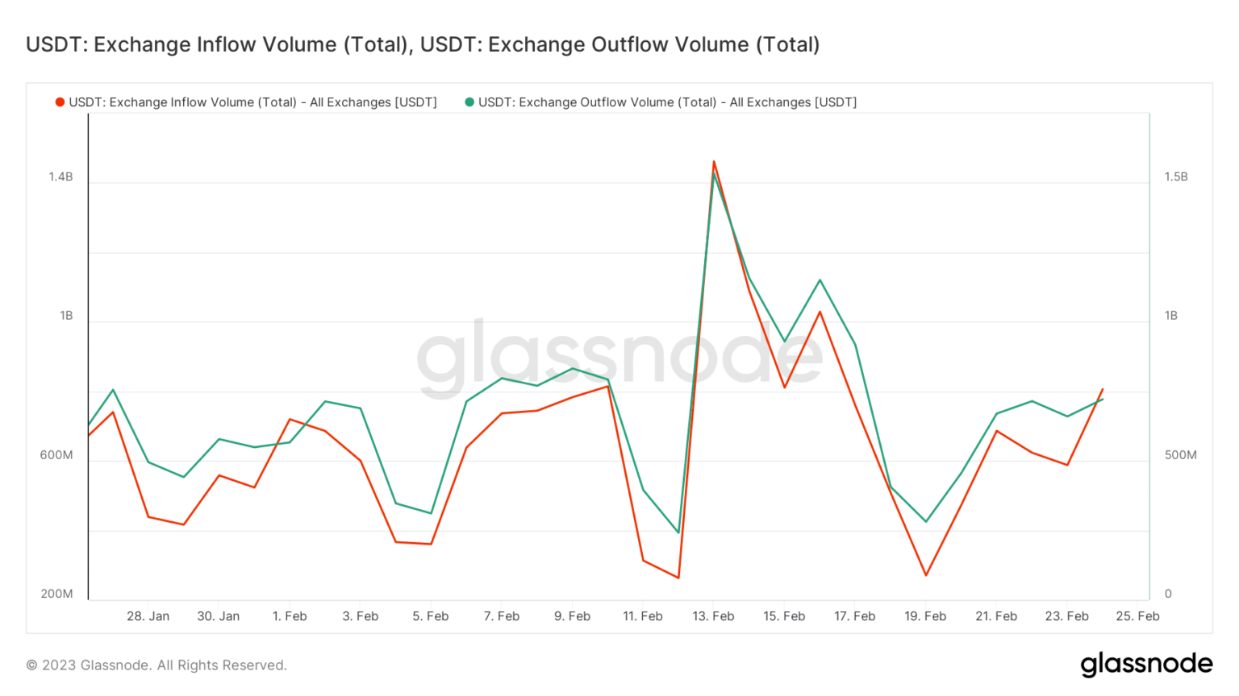Image resolution: width=1239 pixels, height=696 pixels.
Task: Click the chart title text
Action: 423,44
